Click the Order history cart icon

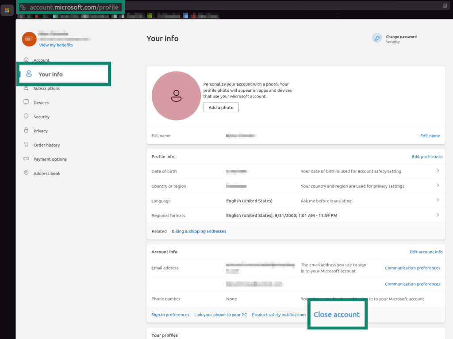point(26,144)
